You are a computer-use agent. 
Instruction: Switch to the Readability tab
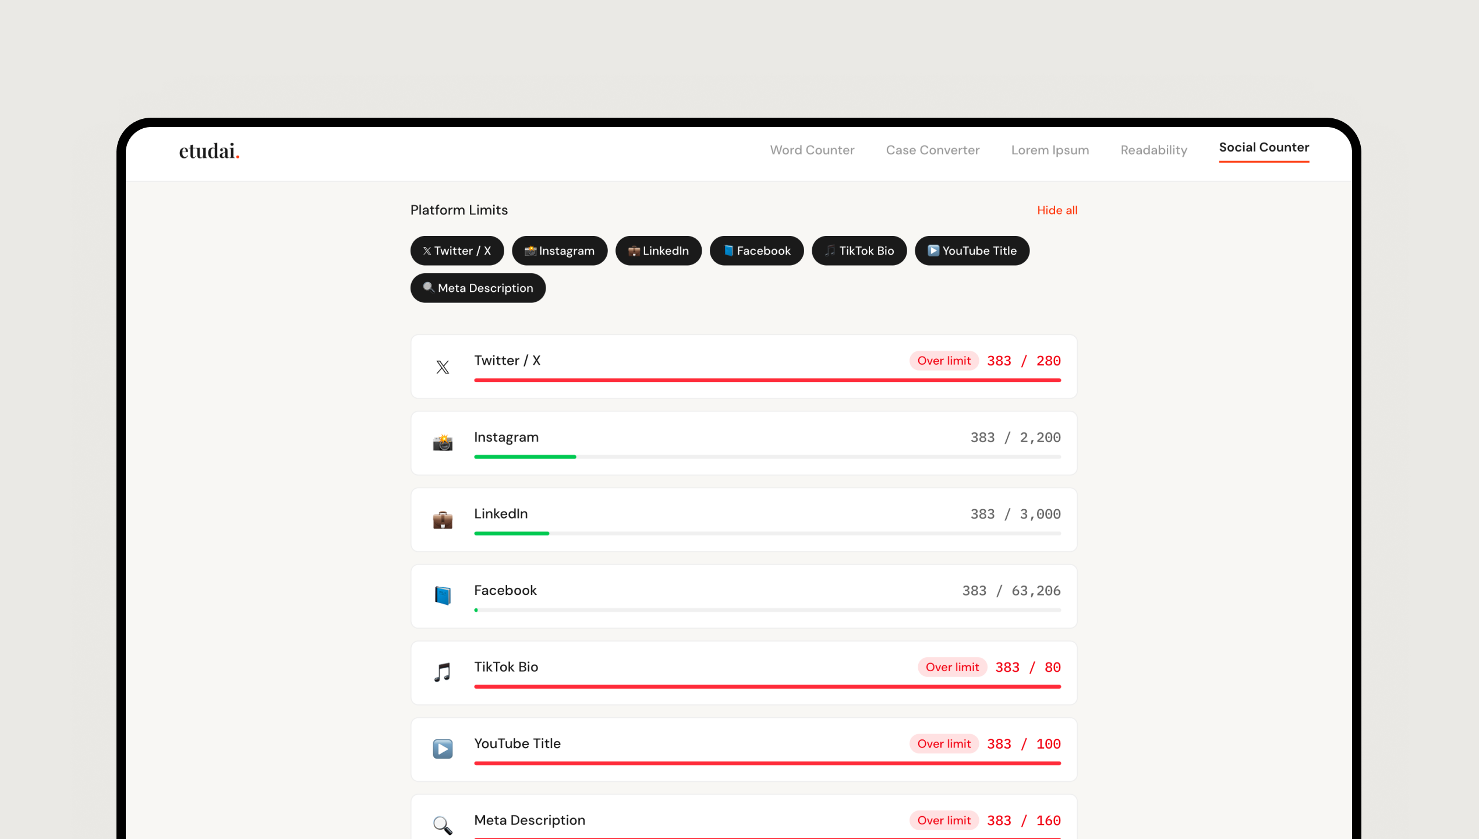[x=1154, y=150]
